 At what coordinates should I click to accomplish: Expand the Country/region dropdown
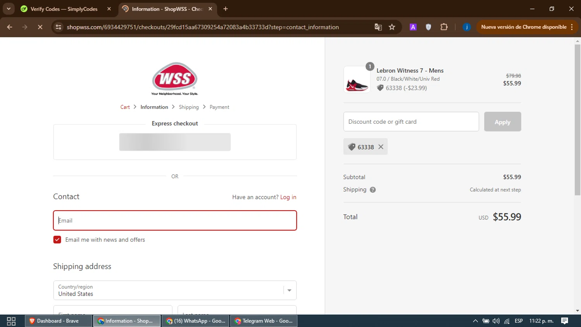[175, 290]
